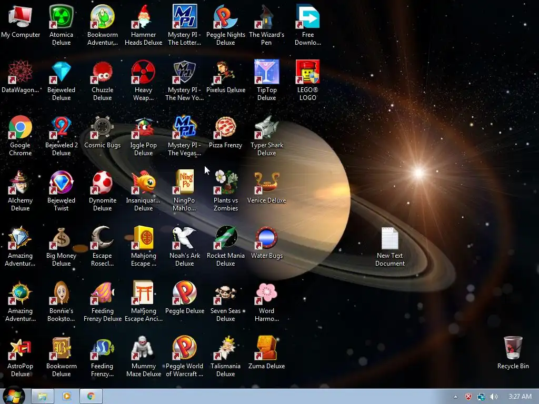Open the Recycle Bin

[513, 348]
